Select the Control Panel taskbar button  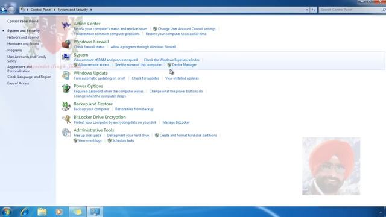(x=95, y=212)
